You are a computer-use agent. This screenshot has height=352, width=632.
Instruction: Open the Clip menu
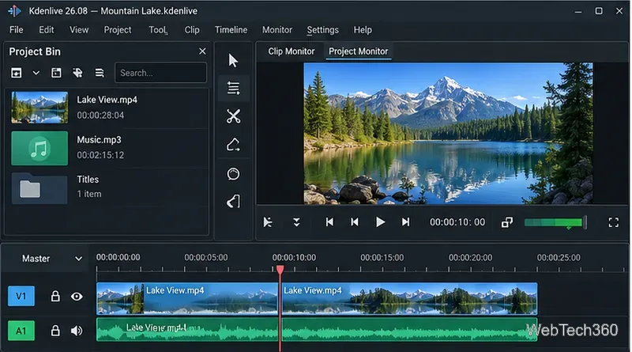(x=192, y=30)
